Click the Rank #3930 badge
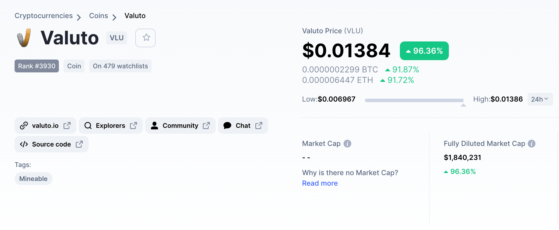This screenshot has width=559, height=230. click(x=37, y=66)
